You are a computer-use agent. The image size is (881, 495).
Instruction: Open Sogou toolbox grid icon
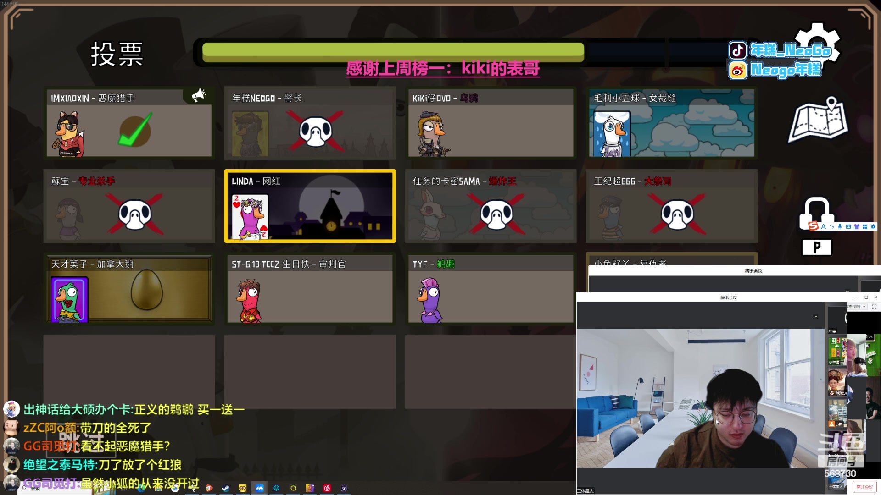(865, 226)
